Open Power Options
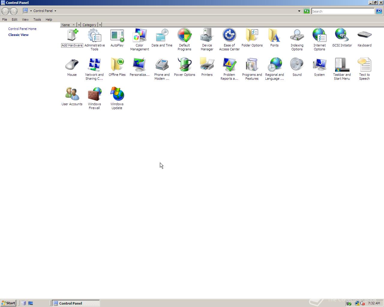Image resolution: width=384 pixels, height=307 pixels. (184, 67)
